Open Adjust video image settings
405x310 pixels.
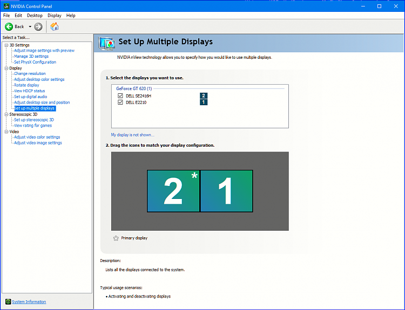click(38, 143)
